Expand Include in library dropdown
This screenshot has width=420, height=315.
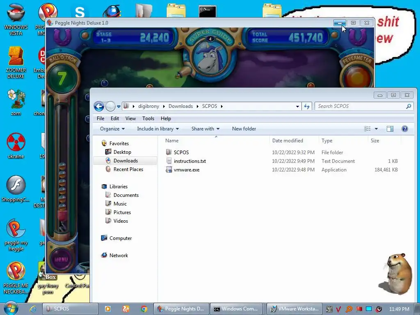pos(158,129)
